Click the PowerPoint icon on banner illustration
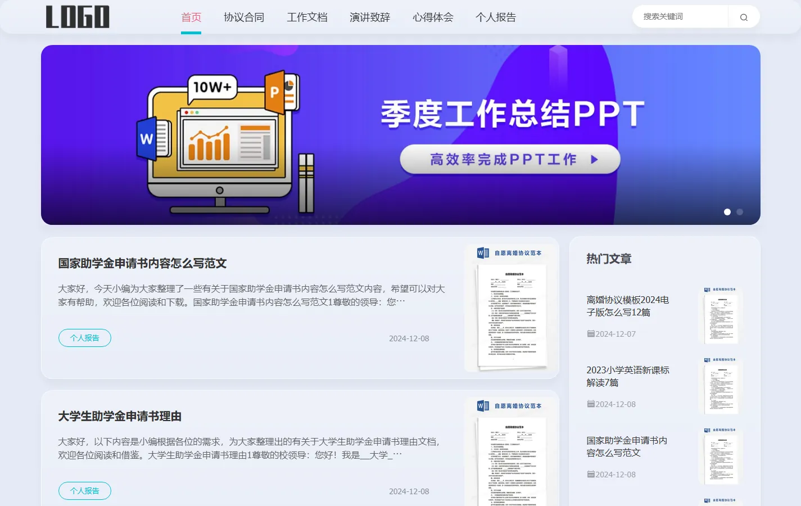The image size is (801, 506). coord(282,92)
